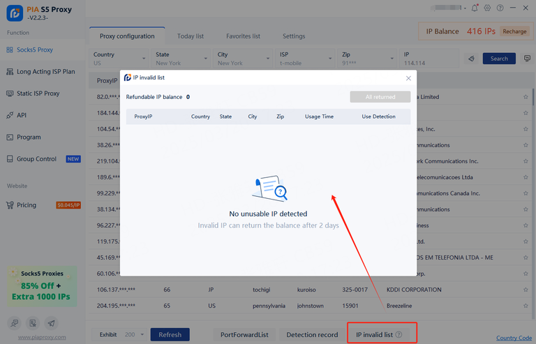Expand the Exhibit 200 count dropdown

point(142,335)
